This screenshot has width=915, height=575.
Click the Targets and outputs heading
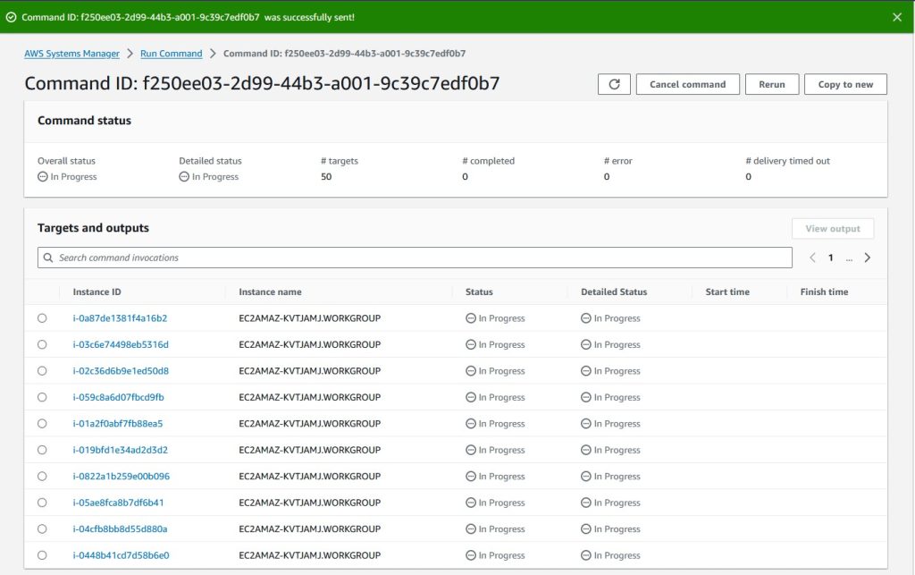tap(93, 228)
